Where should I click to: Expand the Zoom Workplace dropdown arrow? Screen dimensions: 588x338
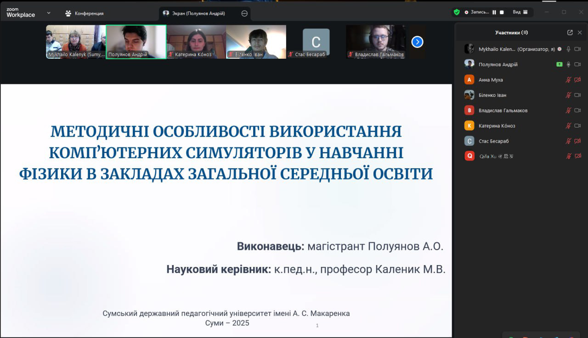pyautogui.click(x=49, y=13)
